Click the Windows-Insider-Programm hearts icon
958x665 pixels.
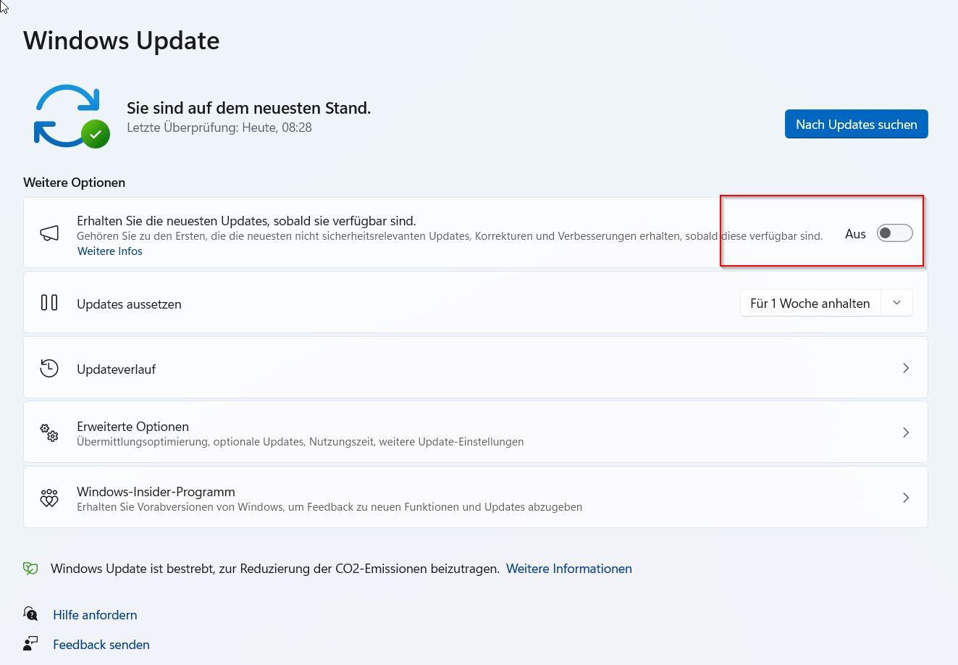[x=49, y=498]
